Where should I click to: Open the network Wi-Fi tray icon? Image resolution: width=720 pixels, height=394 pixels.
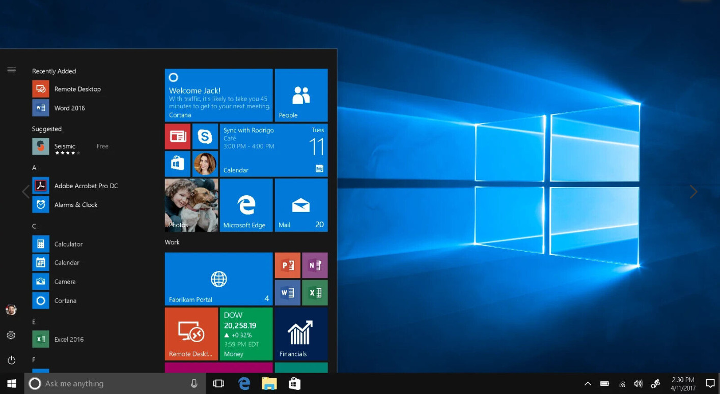point(622,384)
